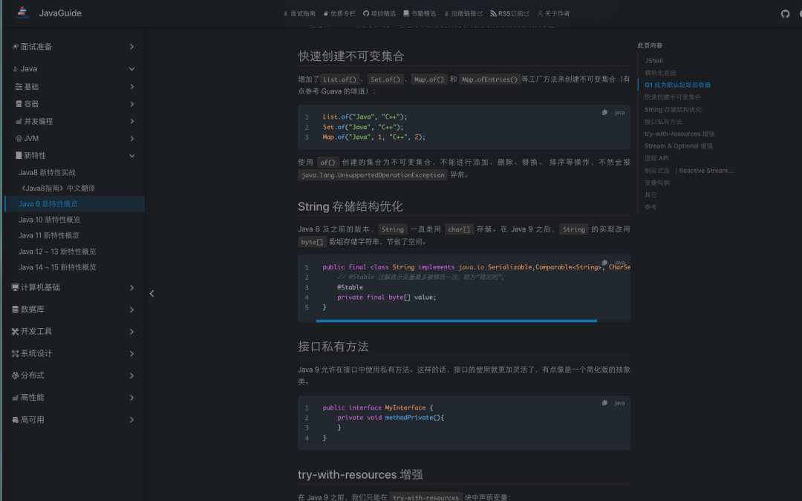Viewport: 802px width, 501px height.
Task: Copy the String class code block
Action: [604, 262]
